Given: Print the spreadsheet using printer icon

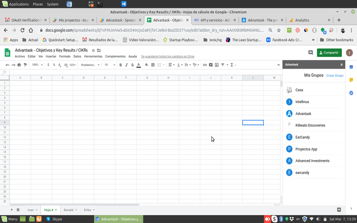Looking at the screenshot, I should [x=19, y=65].
